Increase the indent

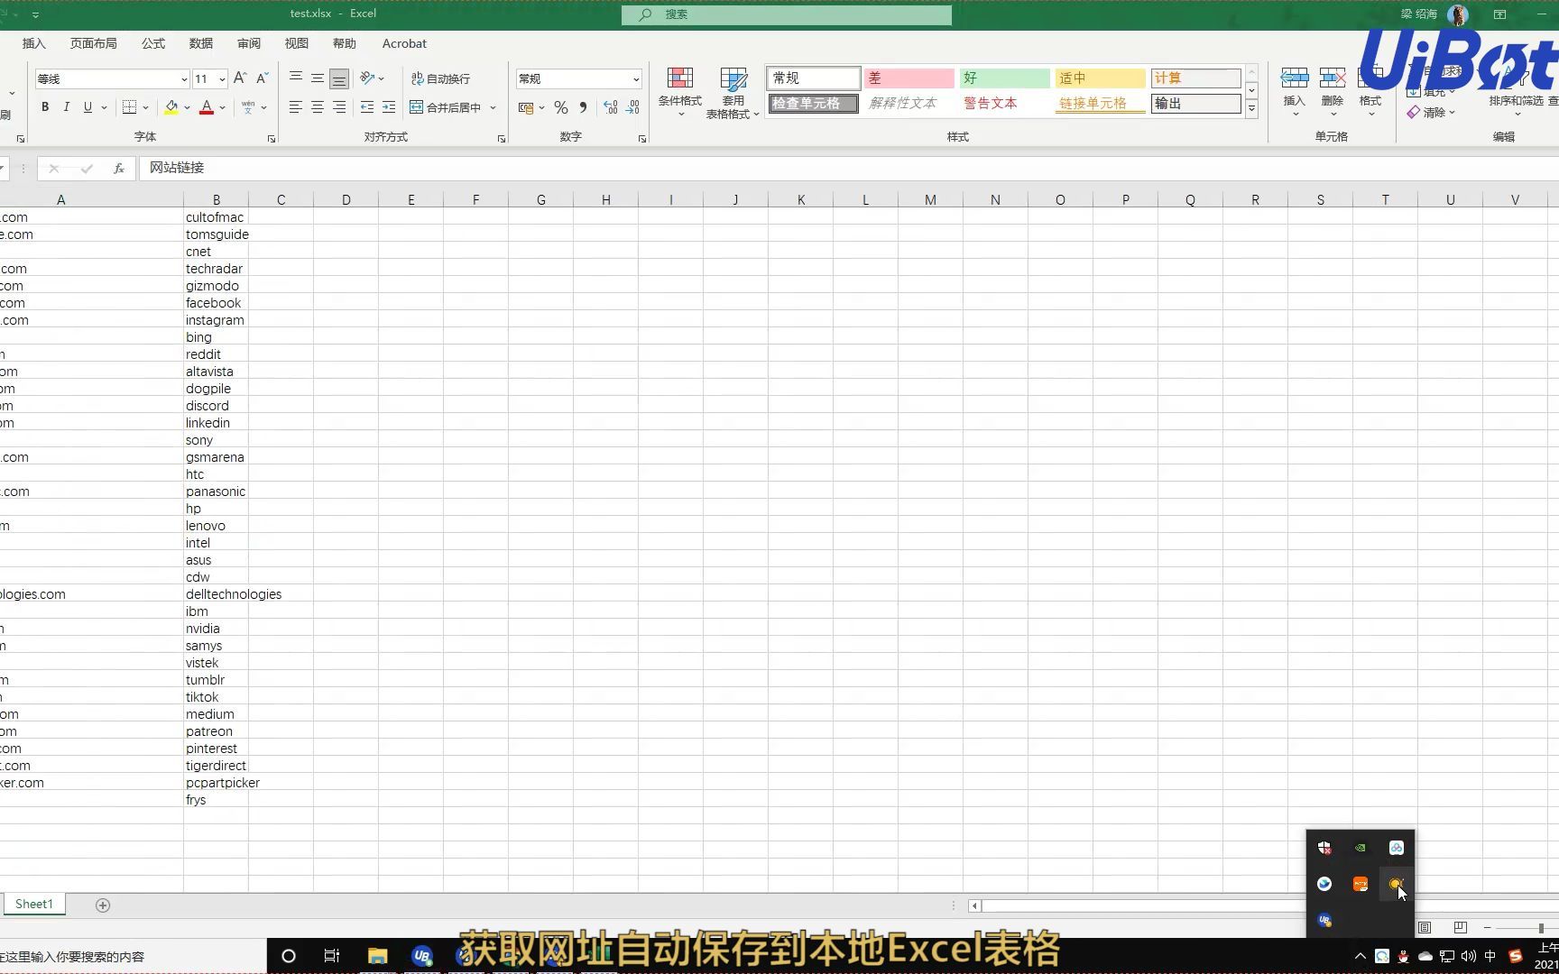(389, 107)
